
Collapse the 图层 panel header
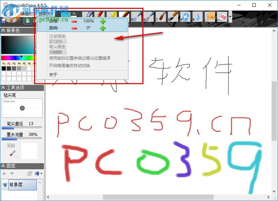3,166
